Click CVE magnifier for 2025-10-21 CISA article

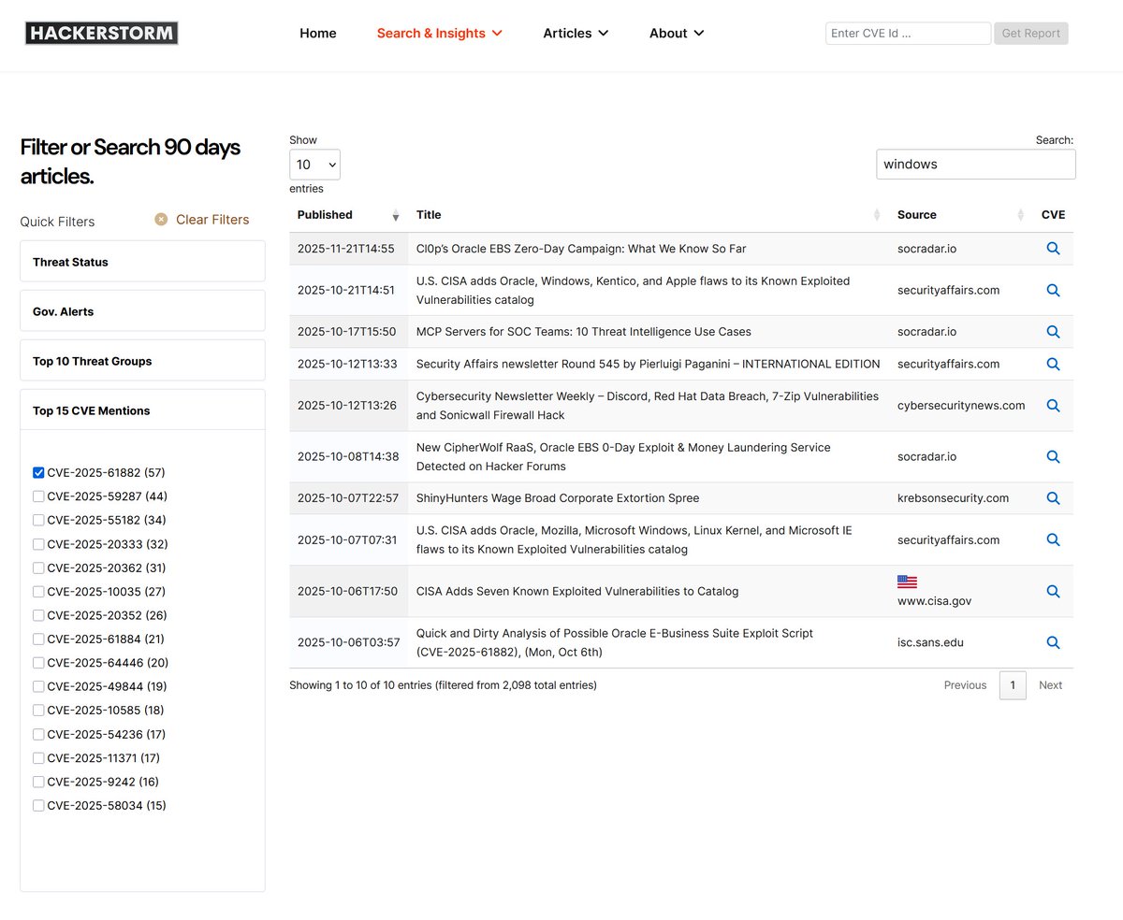click(1053, 290)
